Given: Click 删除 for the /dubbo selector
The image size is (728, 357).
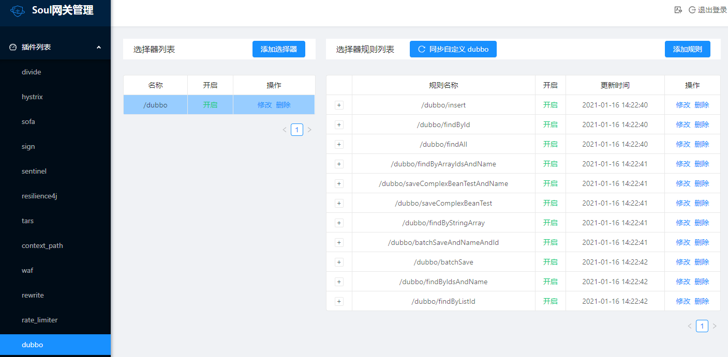Looking at the screenshot, I should coord(284,105).
